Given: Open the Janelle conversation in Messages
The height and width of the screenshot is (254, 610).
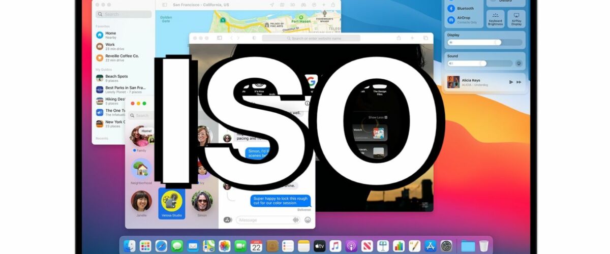Looking at the screenshot, I should (141, 204).
